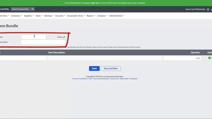Follow the Sign Up link in banner
The height and width of the screenshot is (119, 212).
tap(94, 3)
